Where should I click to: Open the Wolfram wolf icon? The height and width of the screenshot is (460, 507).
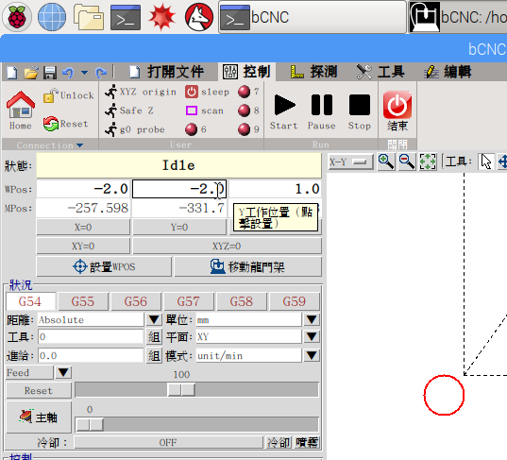199,17
